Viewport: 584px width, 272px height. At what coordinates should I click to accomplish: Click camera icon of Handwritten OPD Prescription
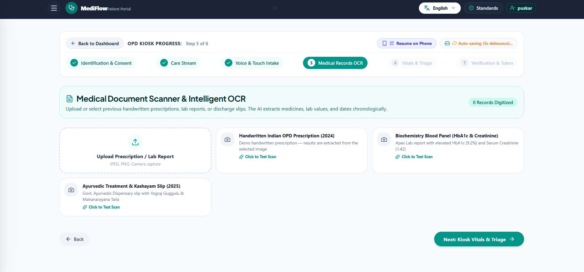pyautogui.click(x=227, y=140)
